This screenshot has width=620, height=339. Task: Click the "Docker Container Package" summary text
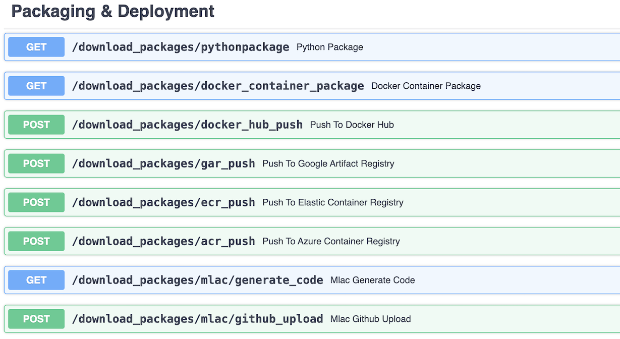click(426, 86)
